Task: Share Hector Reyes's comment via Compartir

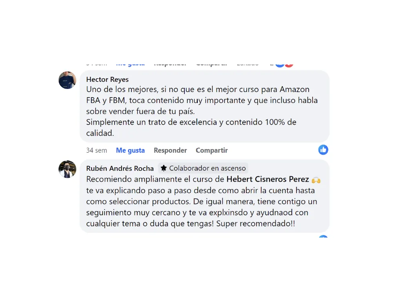Action: (211, 150)
